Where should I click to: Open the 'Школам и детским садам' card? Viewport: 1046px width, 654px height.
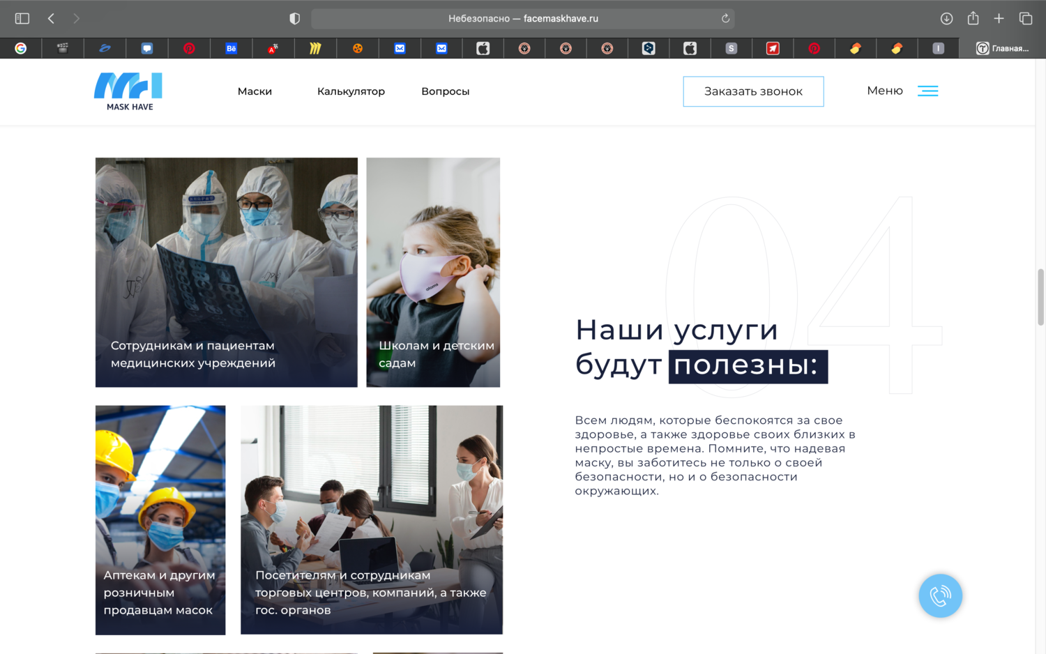[x=433, y=272]
